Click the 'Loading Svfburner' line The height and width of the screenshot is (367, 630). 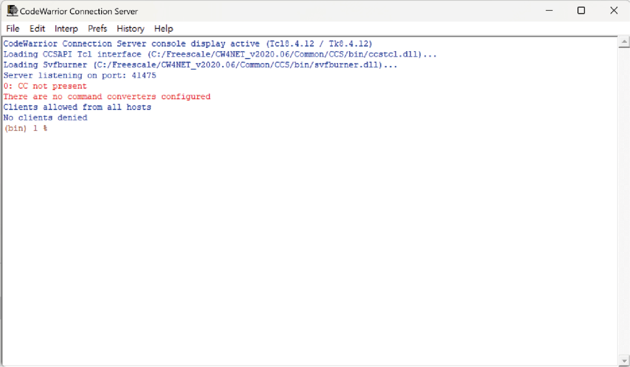click(200, 65)
